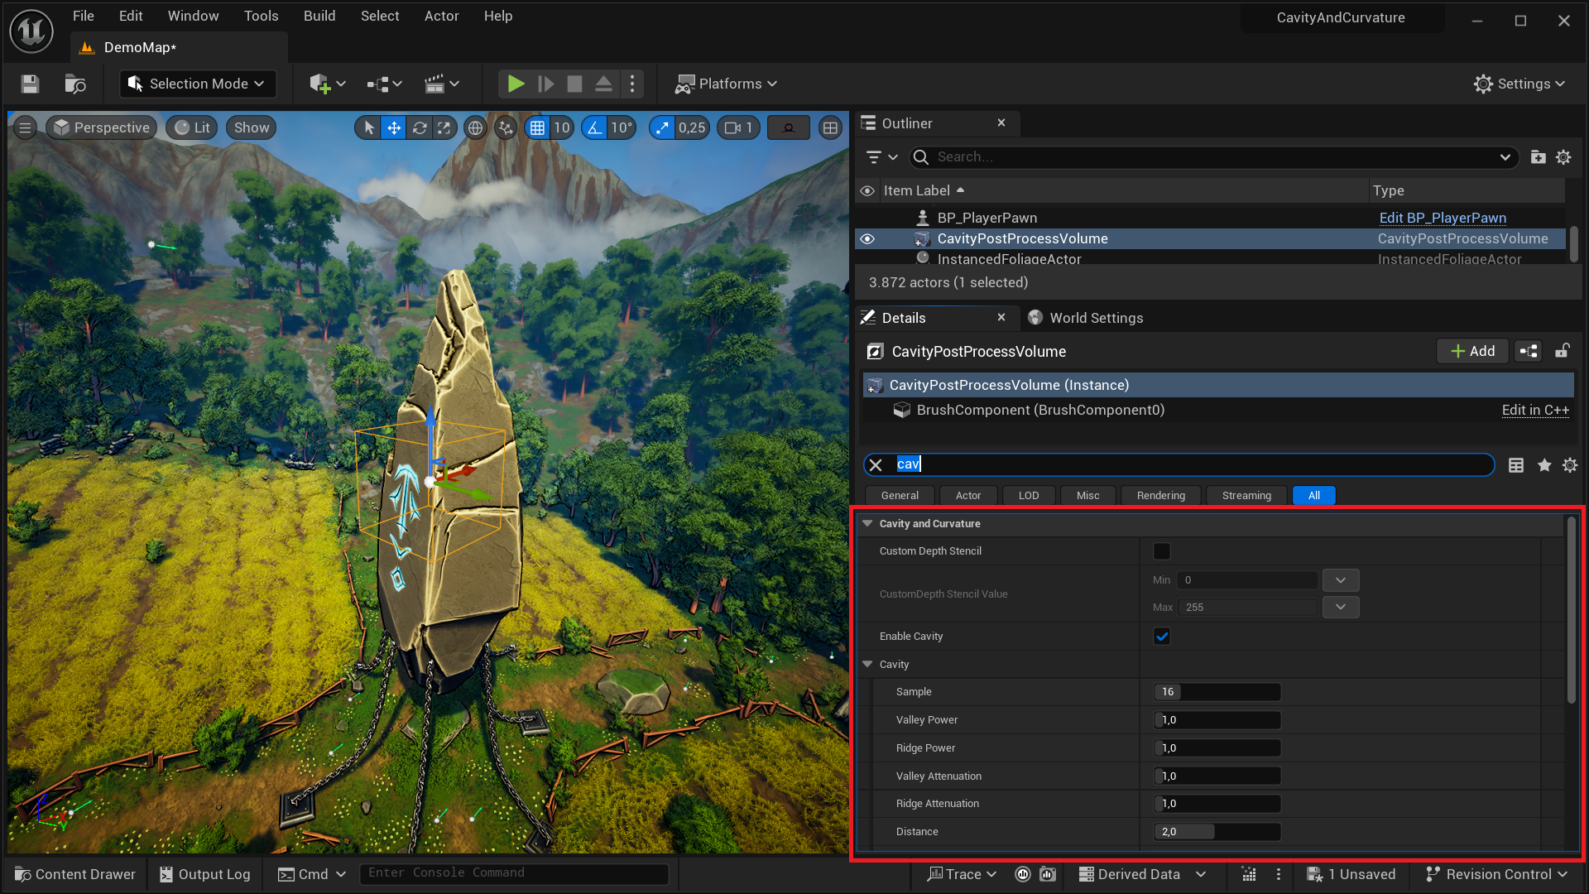Select the Scale tool in viewport

(444, 127)
